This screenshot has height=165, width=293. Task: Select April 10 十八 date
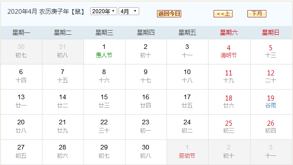click(x=188, y=77)
